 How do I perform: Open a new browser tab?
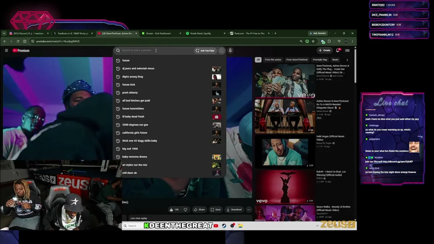pos(275,33)
